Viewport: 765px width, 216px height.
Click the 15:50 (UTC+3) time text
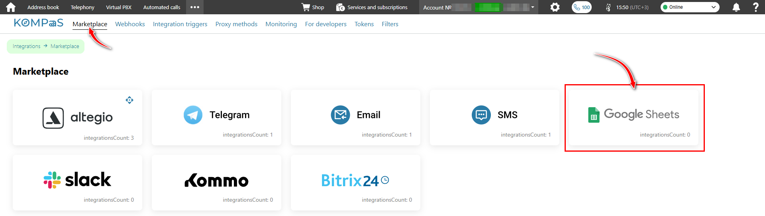pyautogui.click(x=632, y=7)
